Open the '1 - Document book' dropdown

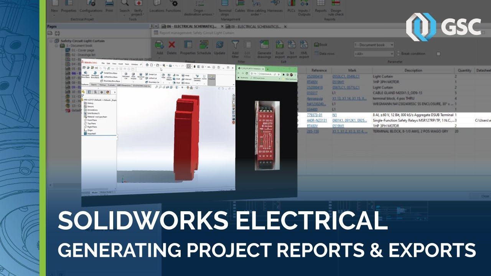(x=392, y=44)
